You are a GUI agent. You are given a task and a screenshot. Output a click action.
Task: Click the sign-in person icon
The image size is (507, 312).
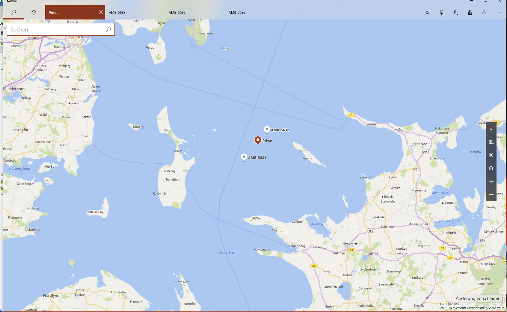[x=484, y=12]
